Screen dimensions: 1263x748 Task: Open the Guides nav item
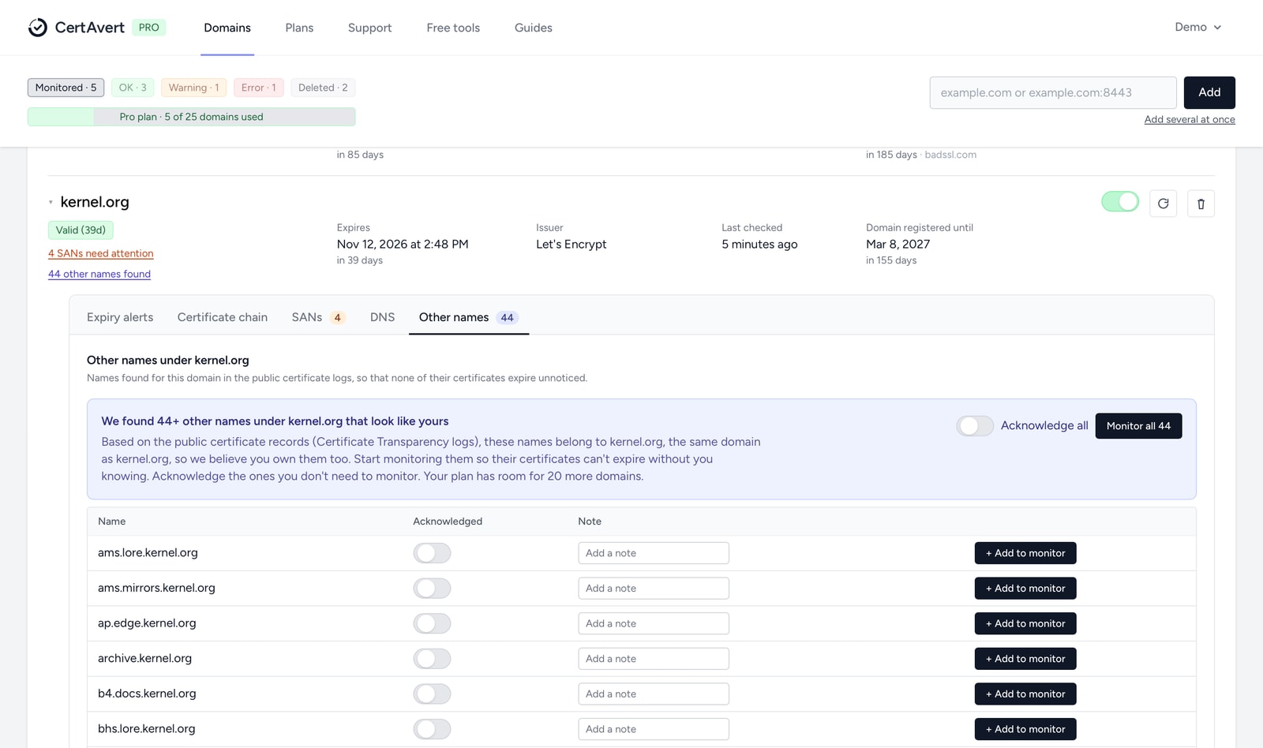(534, 28)
